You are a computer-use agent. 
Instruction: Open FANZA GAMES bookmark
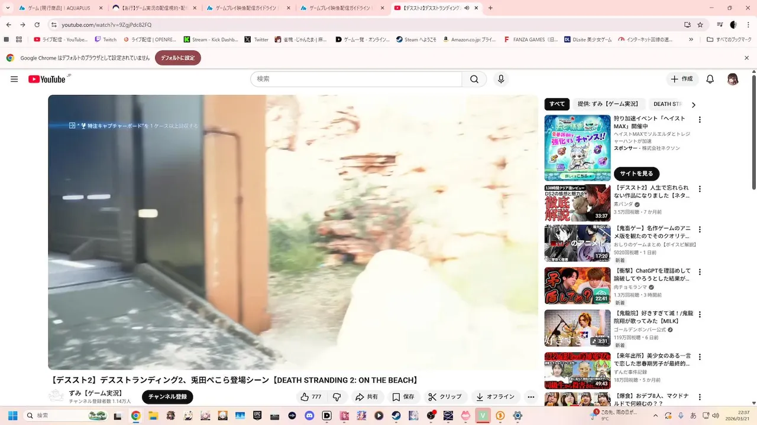pos(530,40)
